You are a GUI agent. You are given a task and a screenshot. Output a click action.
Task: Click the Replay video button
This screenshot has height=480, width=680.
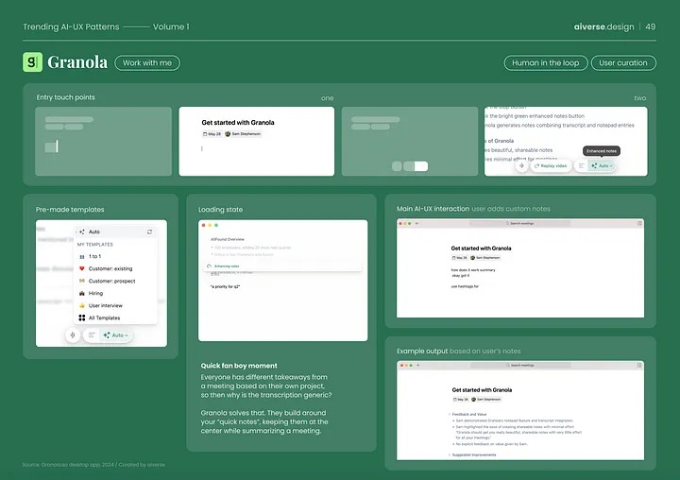pos(551,165)
